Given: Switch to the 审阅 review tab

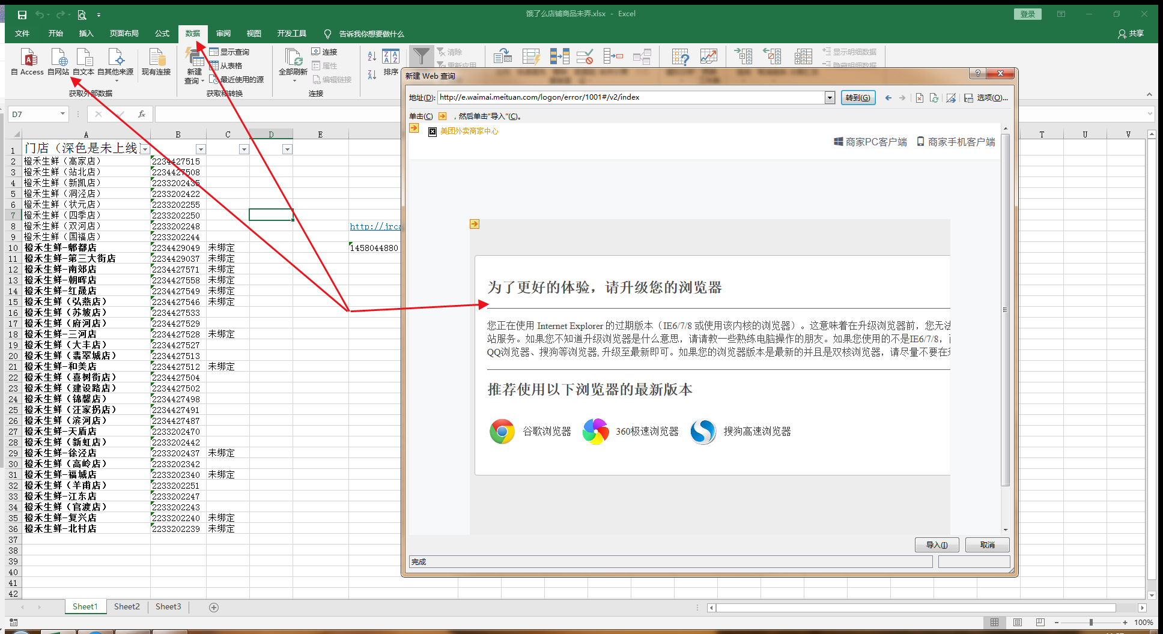Looking at the screenshot, I should click(223, 34).
